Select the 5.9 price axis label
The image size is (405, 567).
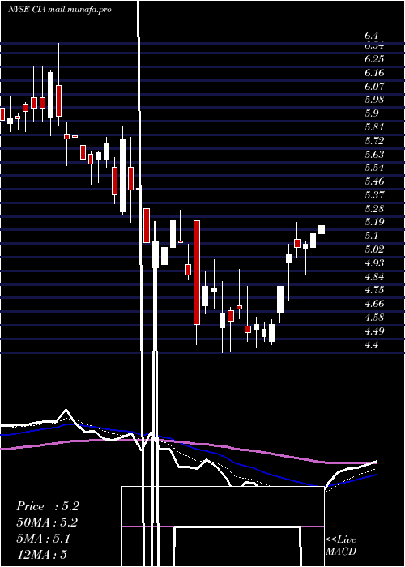371,113
